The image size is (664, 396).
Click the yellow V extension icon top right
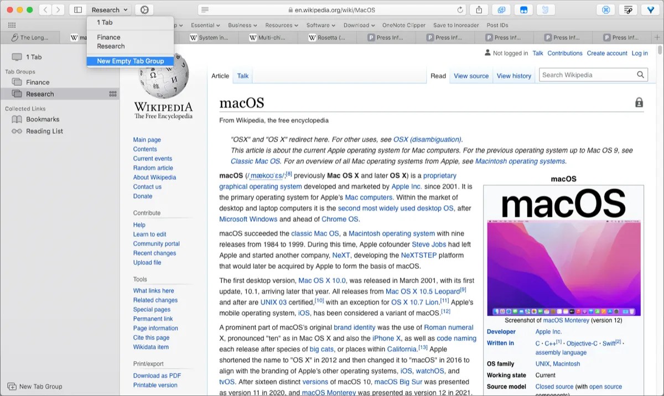tap(650, 9)
